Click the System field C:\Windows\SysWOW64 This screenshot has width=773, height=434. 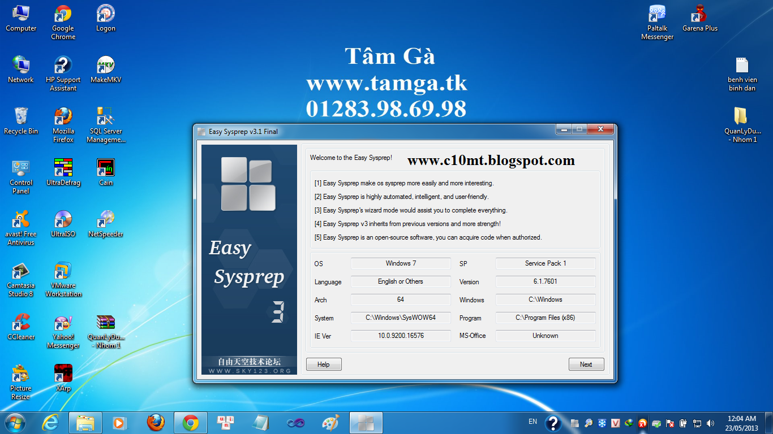401,318
